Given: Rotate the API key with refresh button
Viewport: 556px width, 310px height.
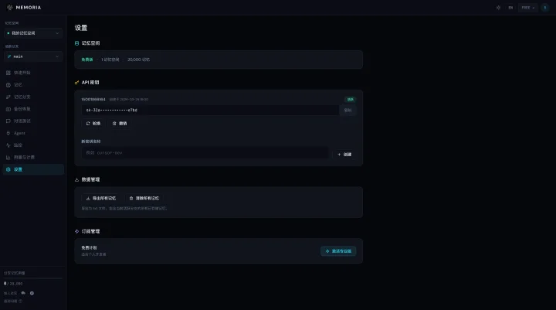Looking at the screenshot, I should tap(93, 124).
